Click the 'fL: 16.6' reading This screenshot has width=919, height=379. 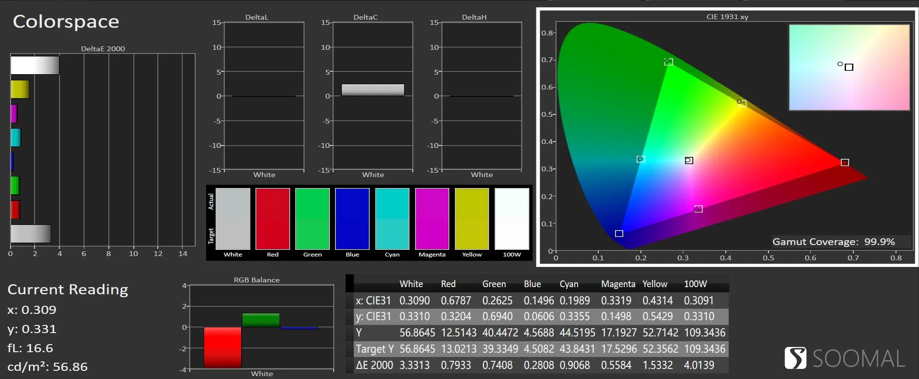pos(30,348)
